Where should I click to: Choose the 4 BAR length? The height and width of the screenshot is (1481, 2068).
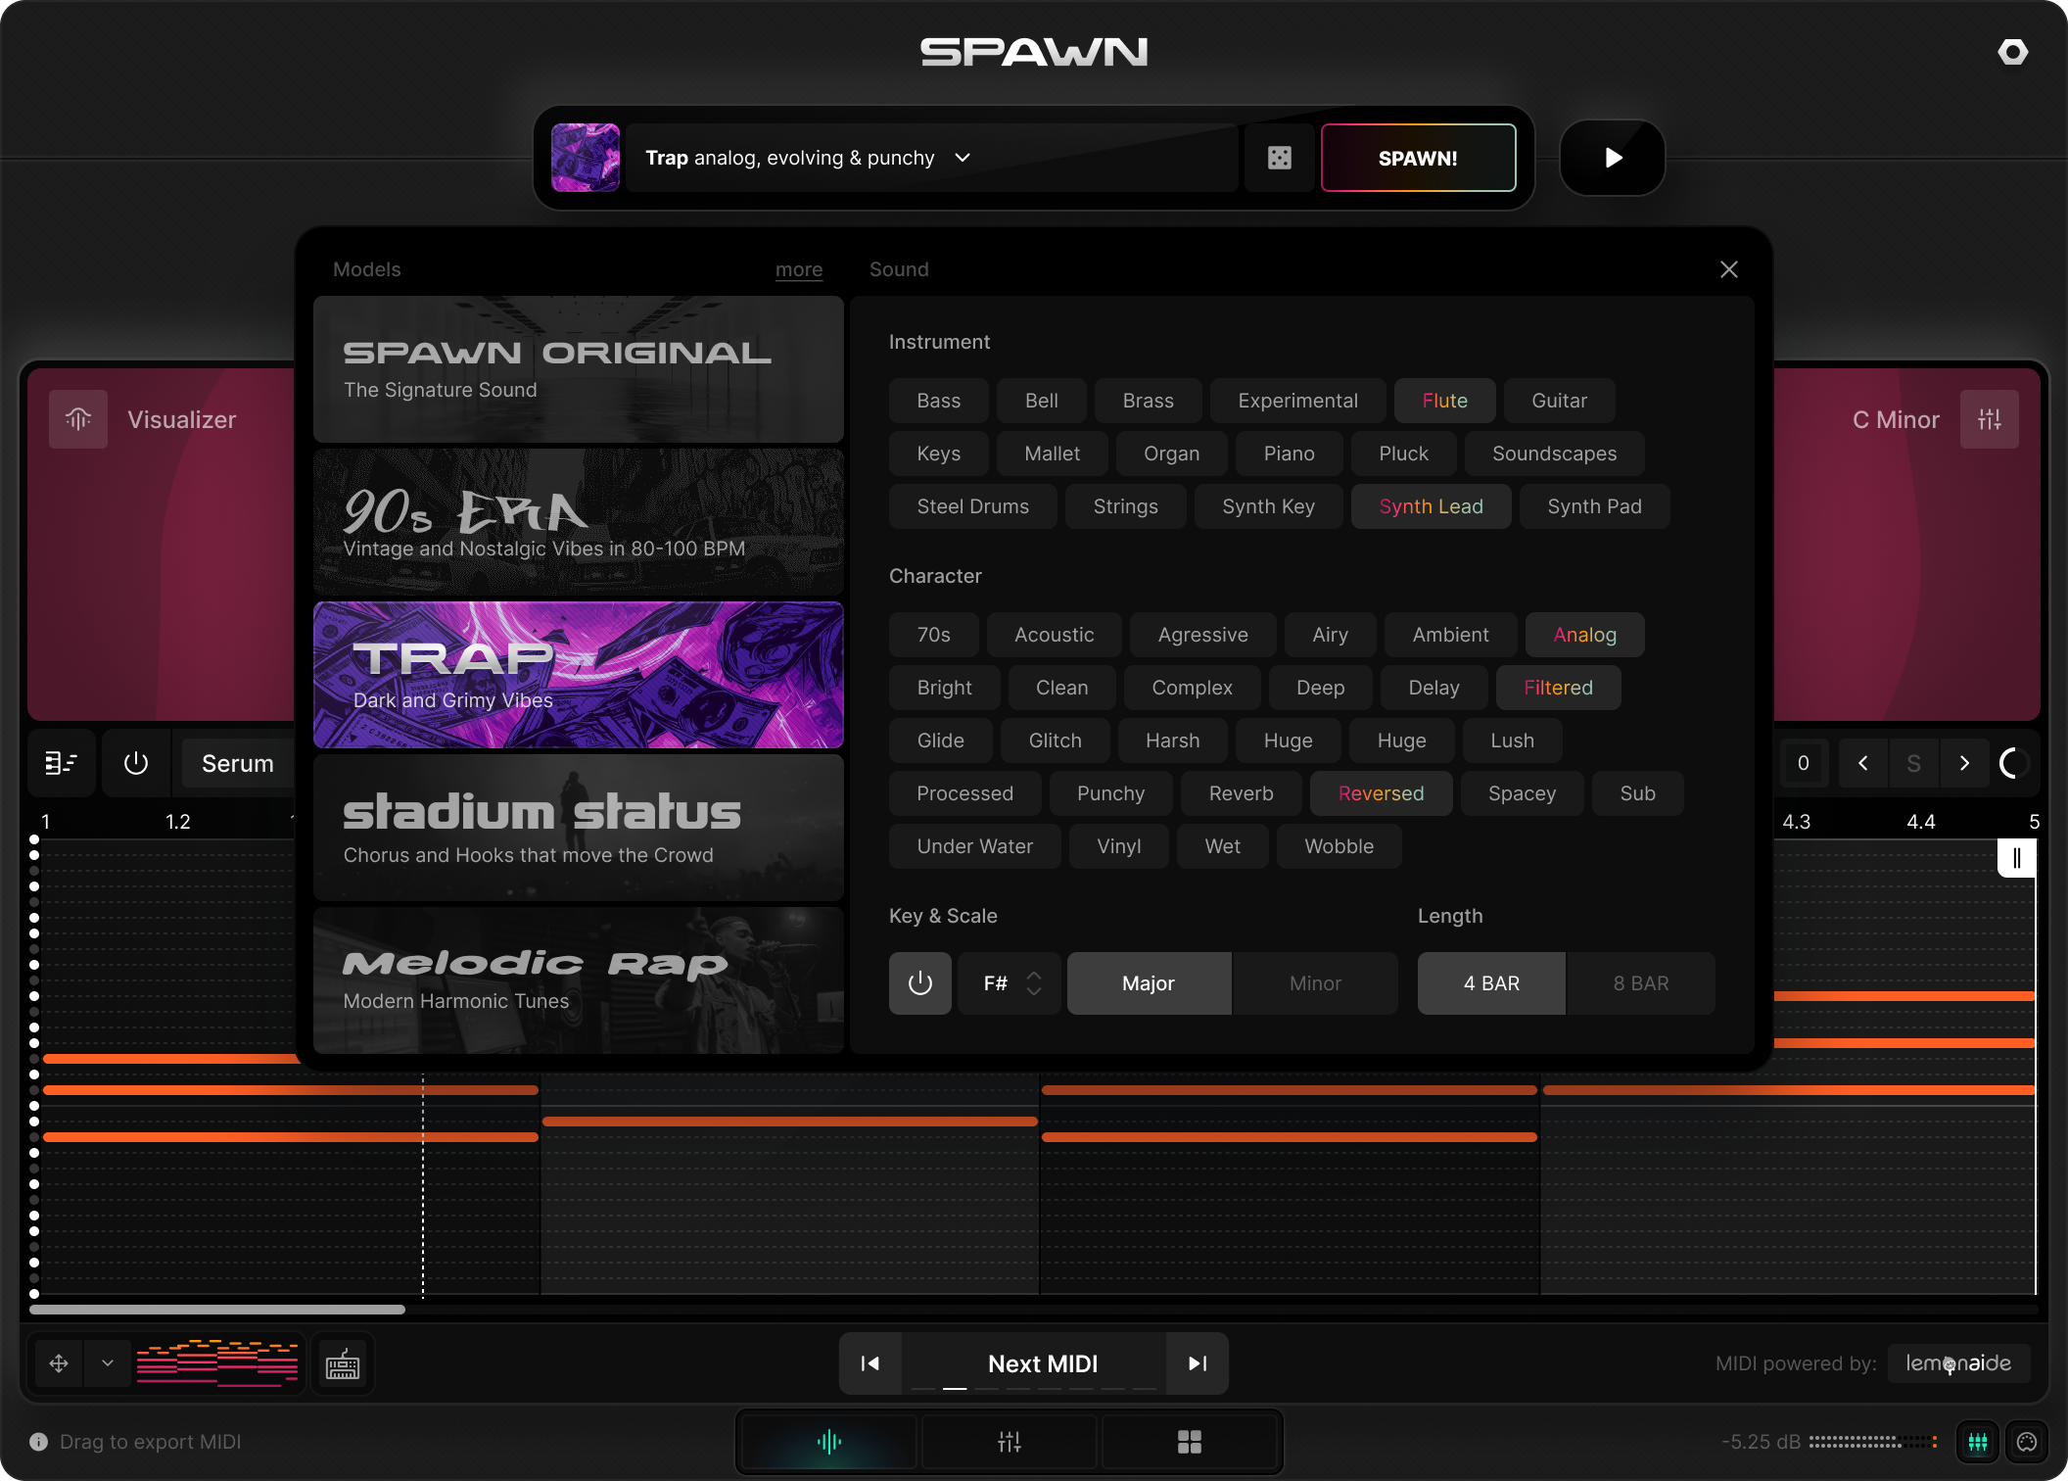coord(1491,983)
